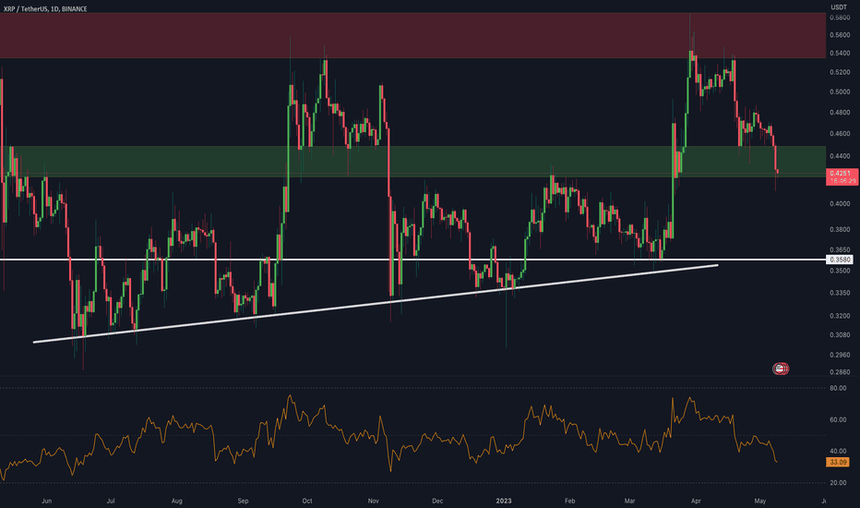Screen dimensions: 860x508
Task: Click the Apr date label on time axis
Action: [x=696, y=501]
